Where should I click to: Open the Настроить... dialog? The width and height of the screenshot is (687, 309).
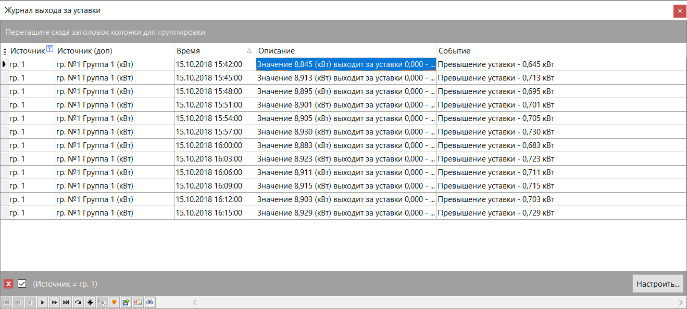click(657, 284)
